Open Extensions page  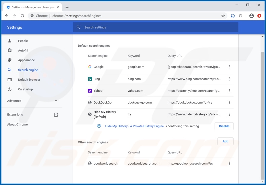coord(15,114)
